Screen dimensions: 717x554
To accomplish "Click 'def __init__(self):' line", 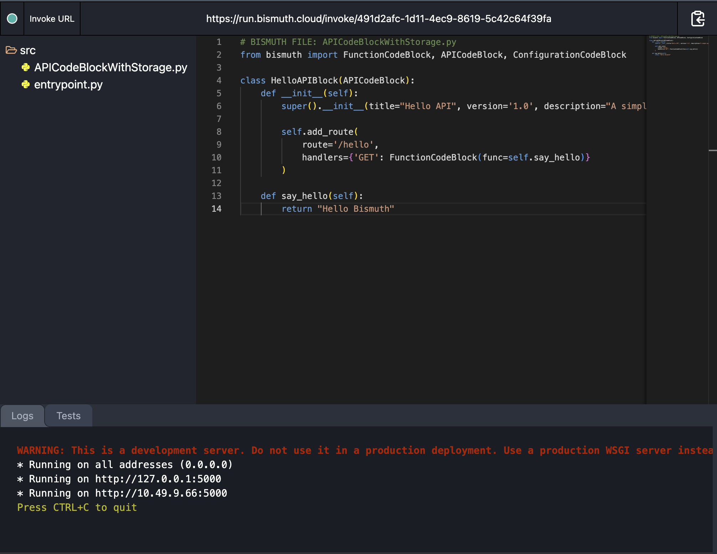I will pos(309,93).
